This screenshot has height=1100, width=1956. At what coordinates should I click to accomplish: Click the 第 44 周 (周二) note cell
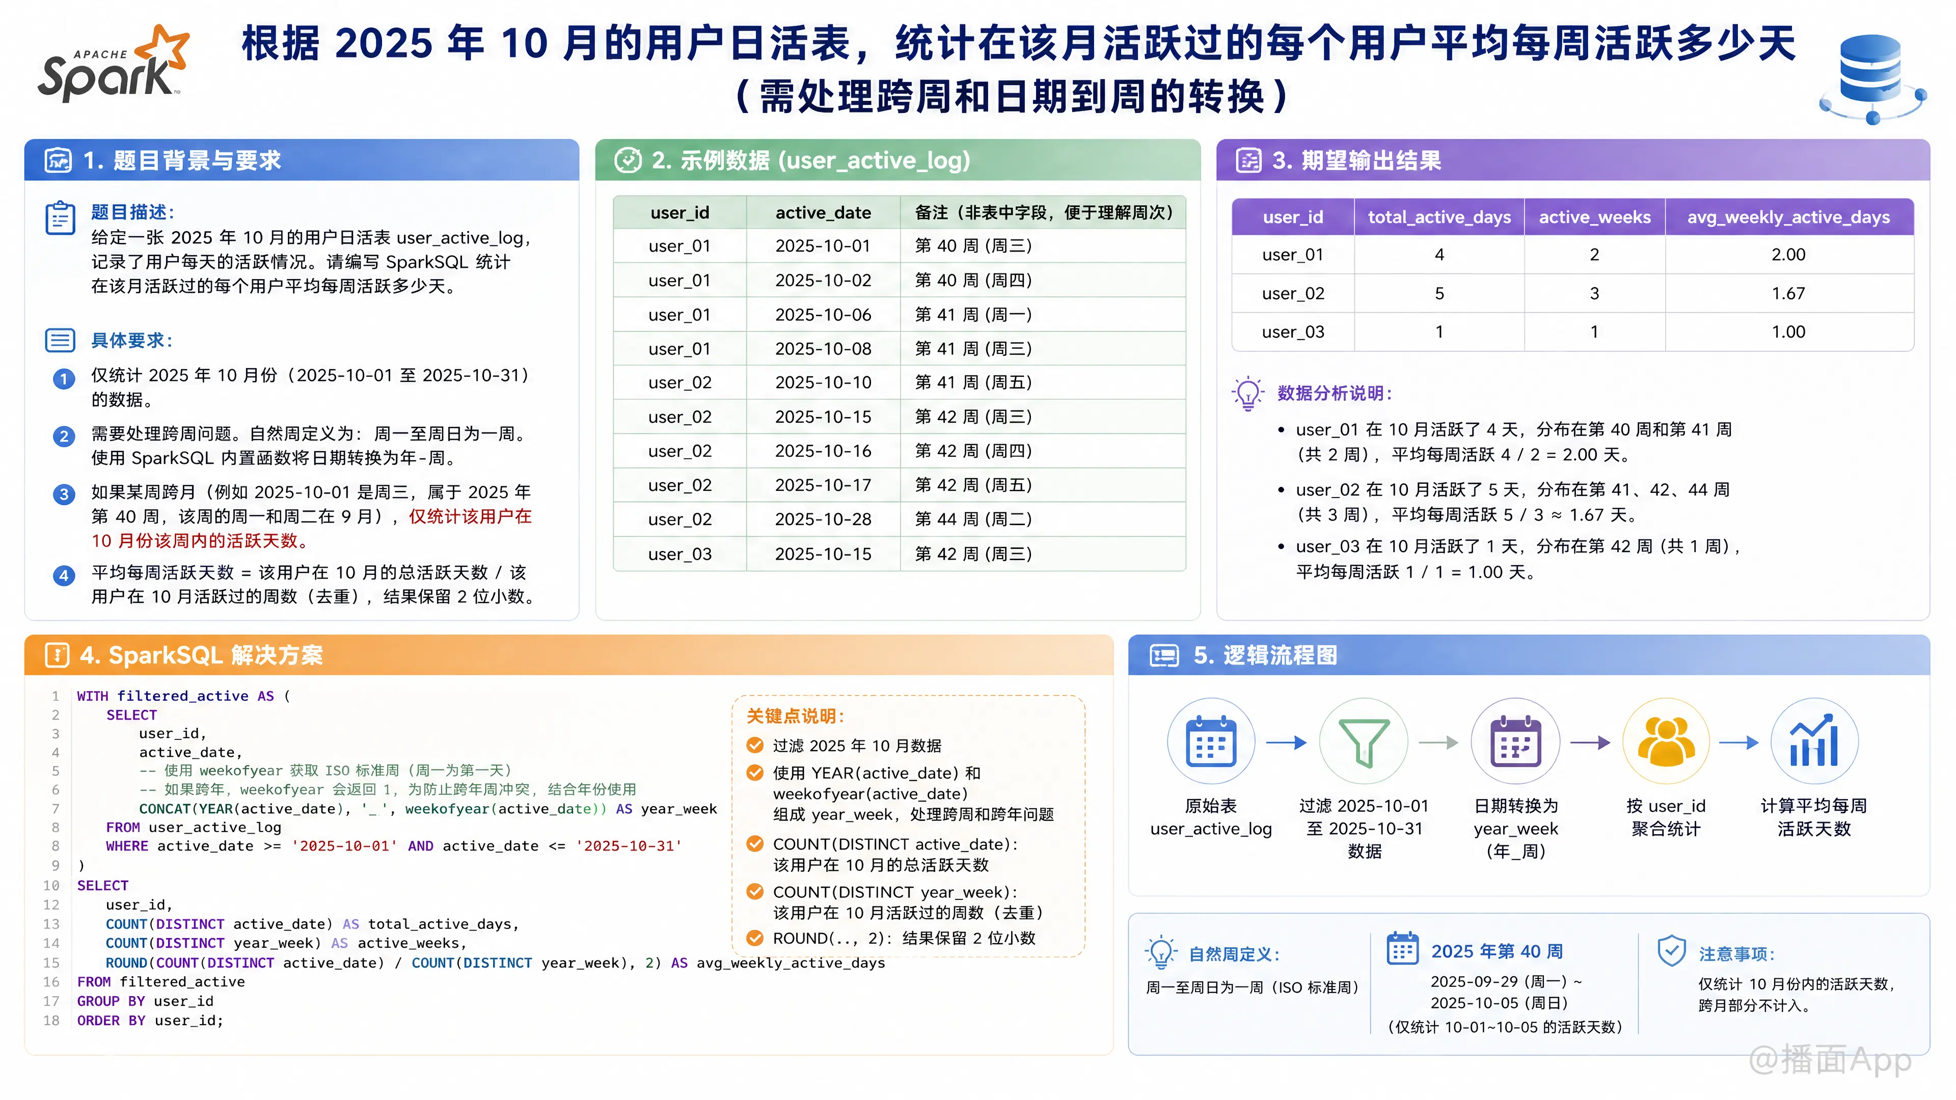tap(1043, 519)
